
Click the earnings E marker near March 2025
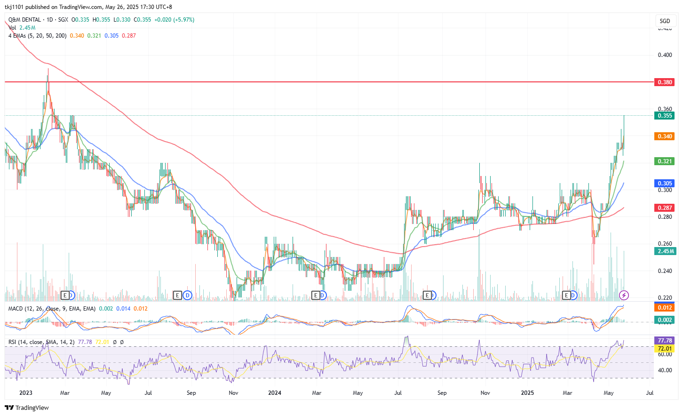point(567,295)
